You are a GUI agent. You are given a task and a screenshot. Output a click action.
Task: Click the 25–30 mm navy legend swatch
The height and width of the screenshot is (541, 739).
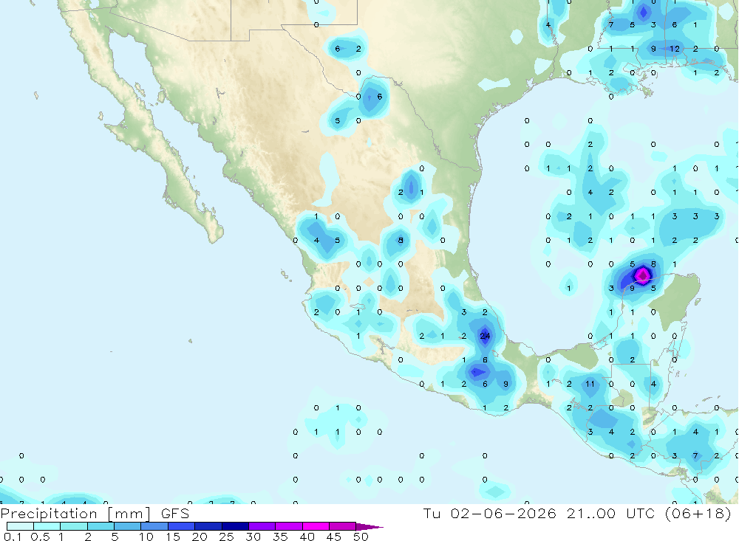pos(235,526)
